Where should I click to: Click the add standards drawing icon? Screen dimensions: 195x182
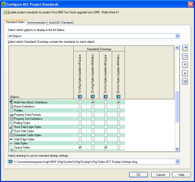(x=185, y=48)
